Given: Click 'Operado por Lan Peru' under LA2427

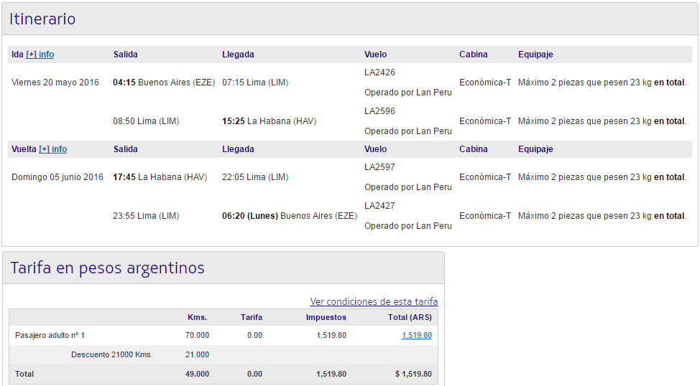Looking at the screenshot, I should click(408, 226).
